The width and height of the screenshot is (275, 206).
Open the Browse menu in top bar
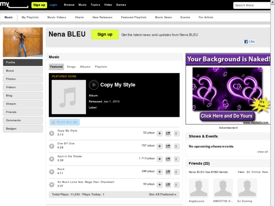point(69,5)
